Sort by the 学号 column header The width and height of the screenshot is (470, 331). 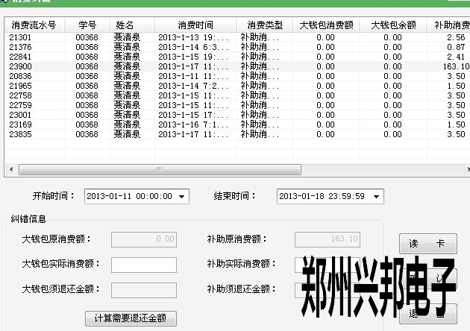point(87,25)
